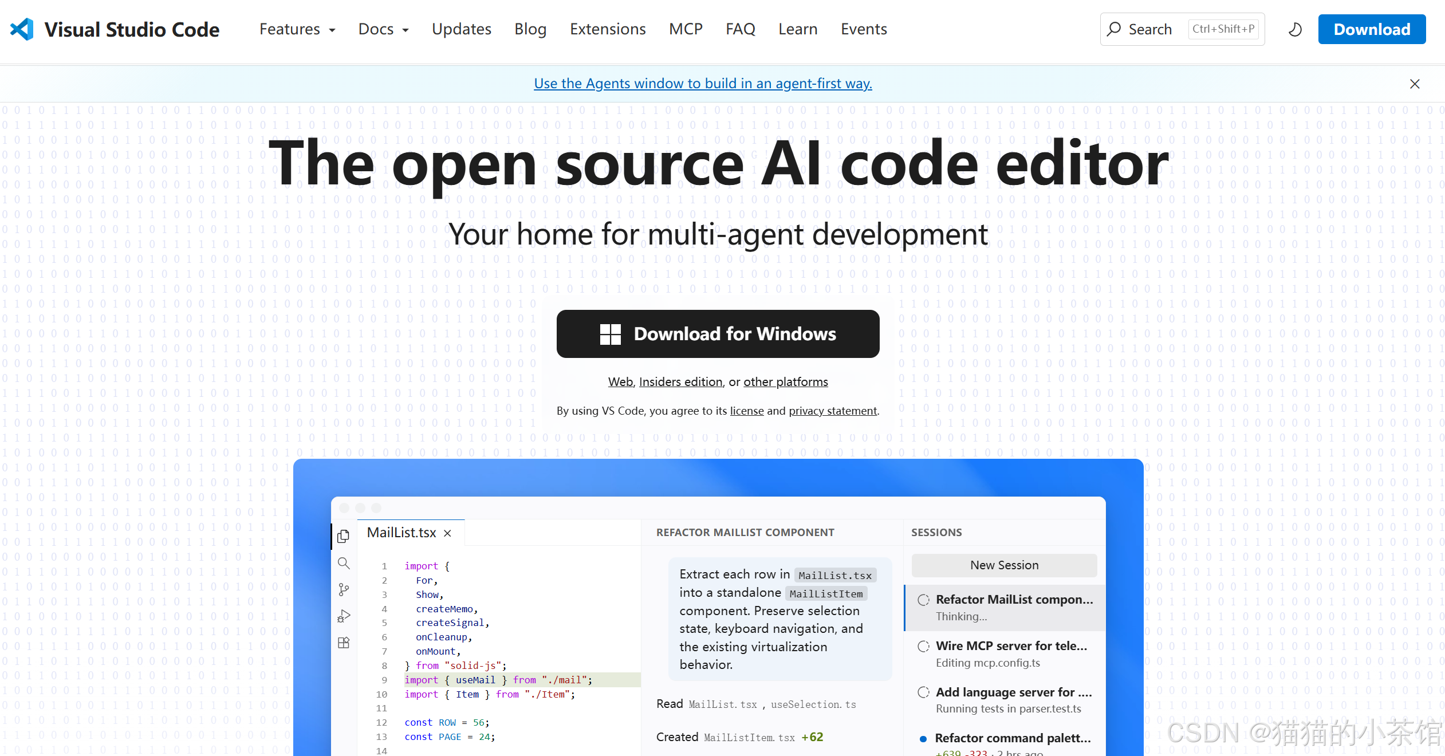
Task: Open the FAQ page
Action: pos(741,29)
